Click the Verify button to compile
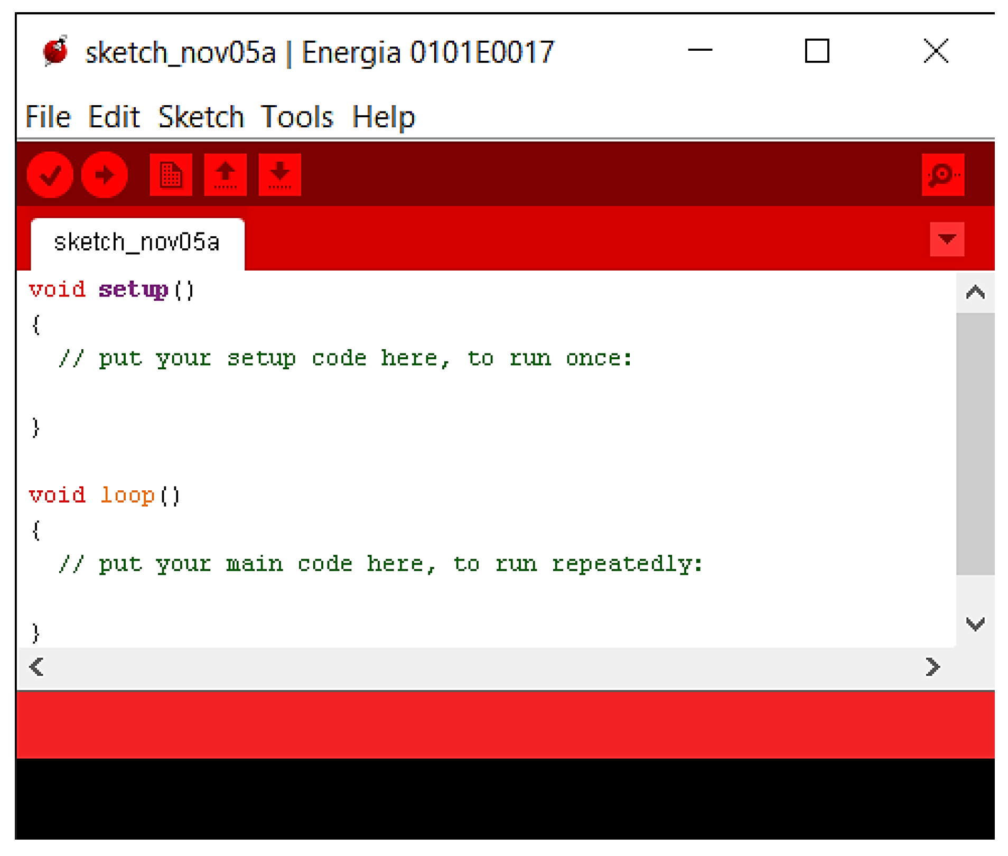This screenshot has height=856, width=1008. [49, 174]
